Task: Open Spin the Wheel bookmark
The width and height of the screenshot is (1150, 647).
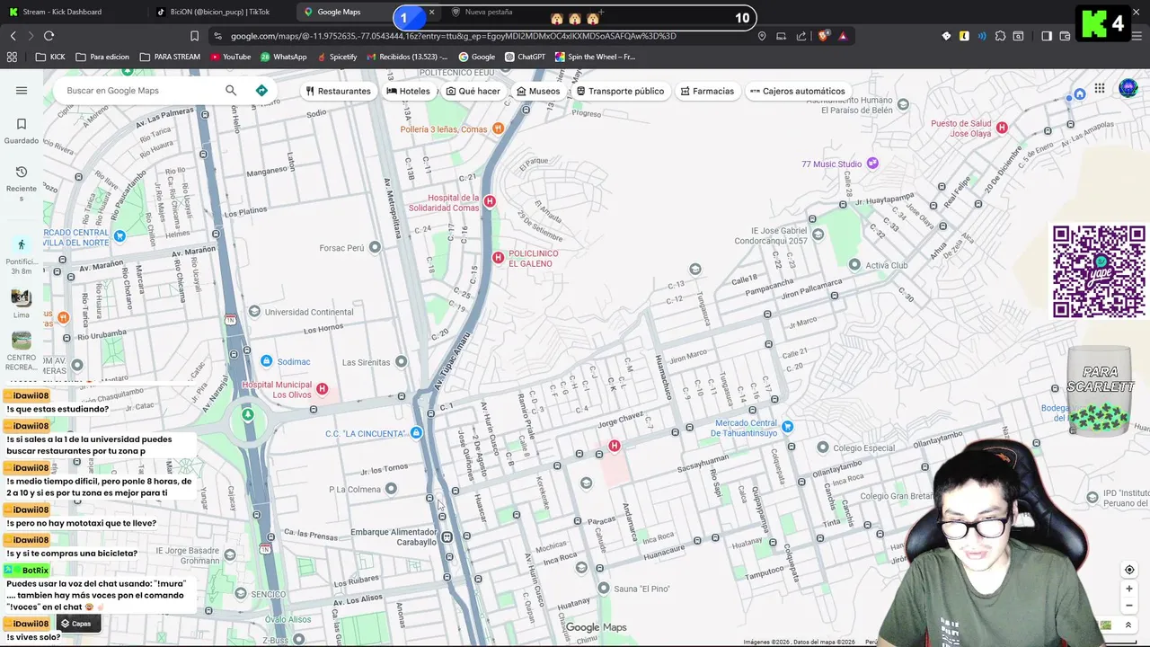Action: tap(595, 57)
